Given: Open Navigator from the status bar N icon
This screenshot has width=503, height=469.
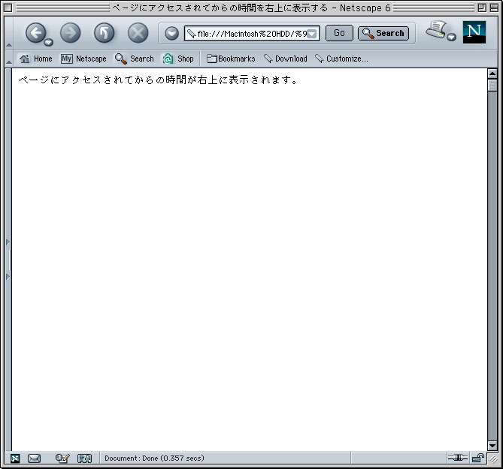Looking at the screenshot, I should (x=15, y=458).
